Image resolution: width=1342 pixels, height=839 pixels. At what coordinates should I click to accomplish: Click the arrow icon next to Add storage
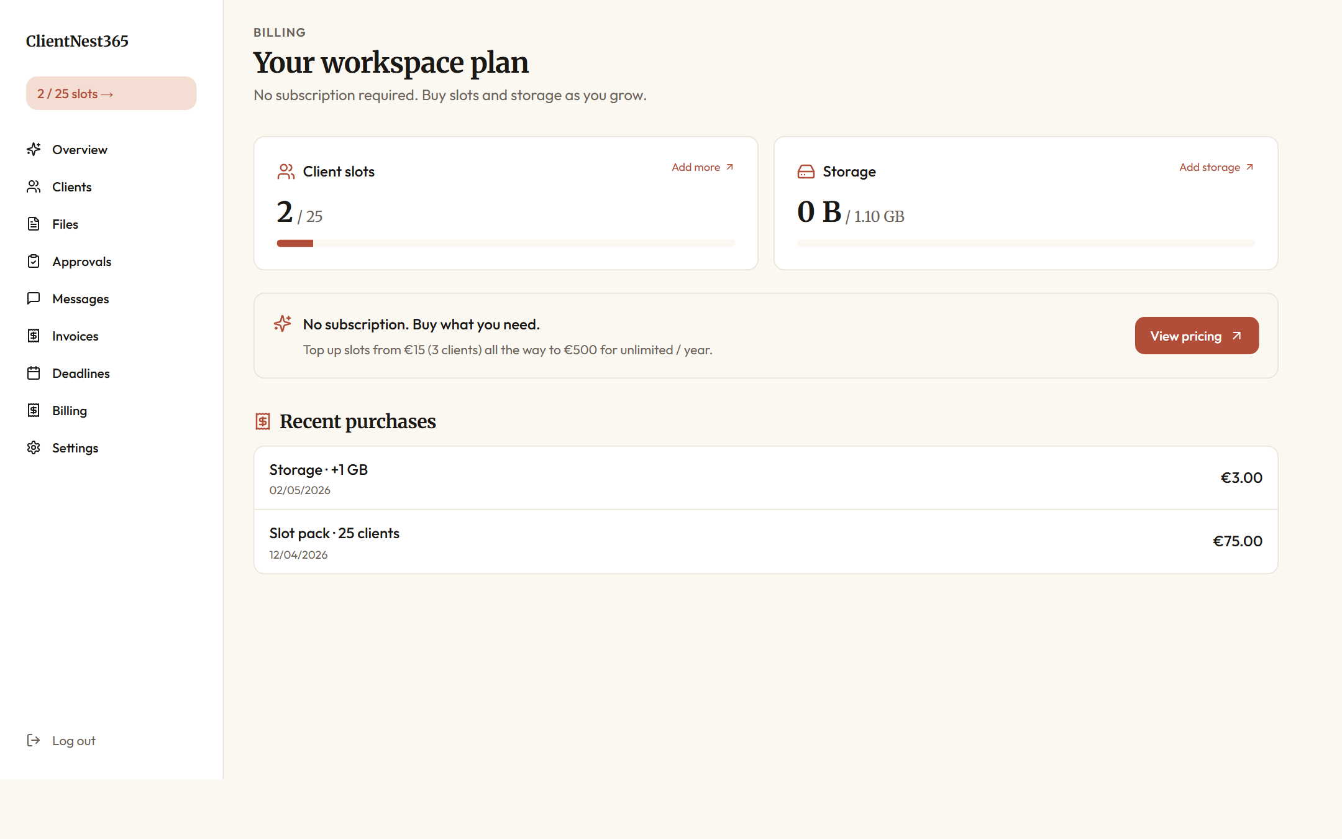(1249, 167)
